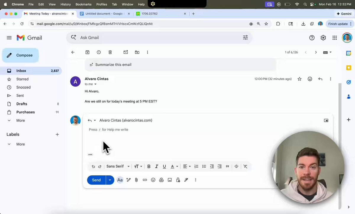The height and width of the screenshot is (214, 355).
Task: Open Google apps grid
Action: point(335,38)
